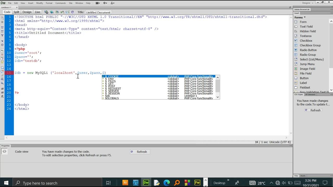Open Adobe Illustrator from the taskbar
The image size is (333, 187).
125,183
